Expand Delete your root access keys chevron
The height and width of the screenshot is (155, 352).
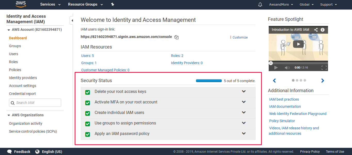tap(244, 91)
